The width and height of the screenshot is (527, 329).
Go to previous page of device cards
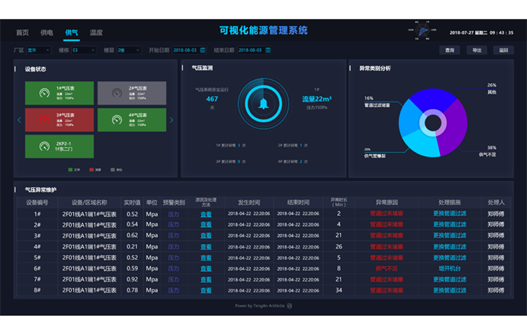coord(19,120)
